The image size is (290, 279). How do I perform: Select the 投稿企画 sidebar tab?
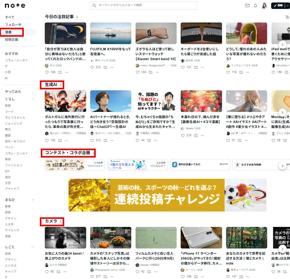[x=11, y=39]
